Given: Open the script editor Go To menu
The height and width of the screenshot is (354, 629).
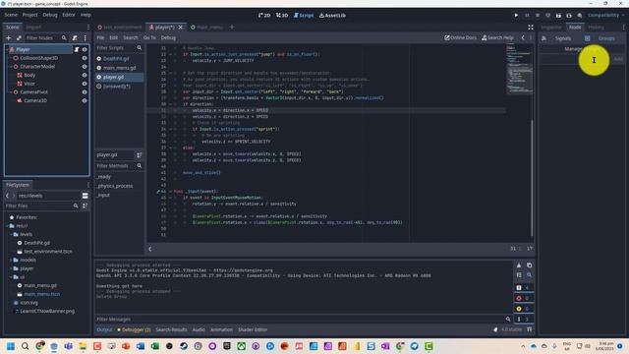Looking at the screenshot, I should pos(149,37).
